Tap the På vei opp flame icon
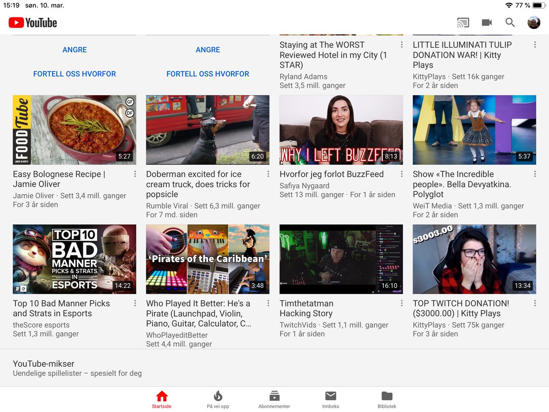This screenshot has width=549, height=412. click(218, 396)
